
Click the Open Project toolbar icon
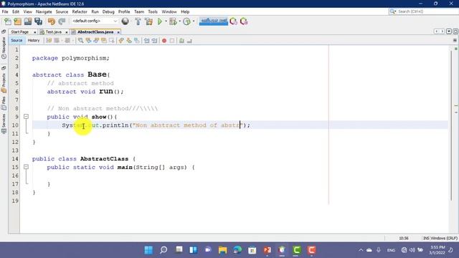click(28, 21)
